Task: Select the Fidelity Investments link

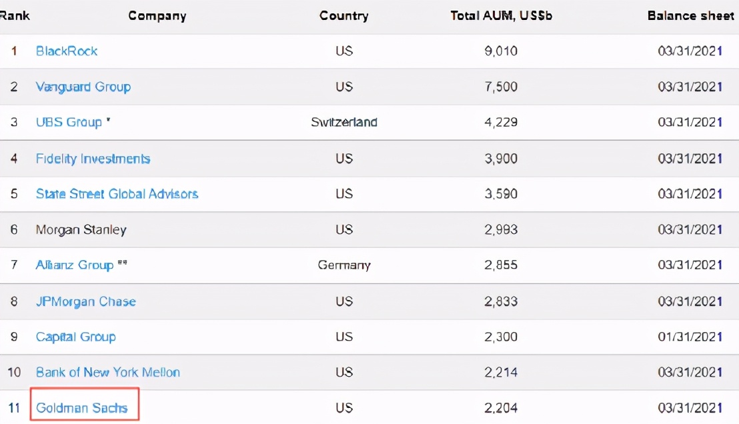Action: pos(93,159)
